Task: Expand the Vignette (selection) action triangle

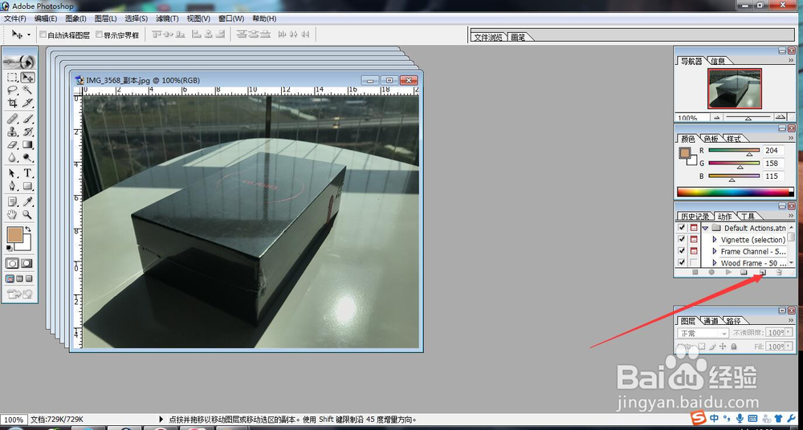Action: pyautogui.click(x=715, y=240)
